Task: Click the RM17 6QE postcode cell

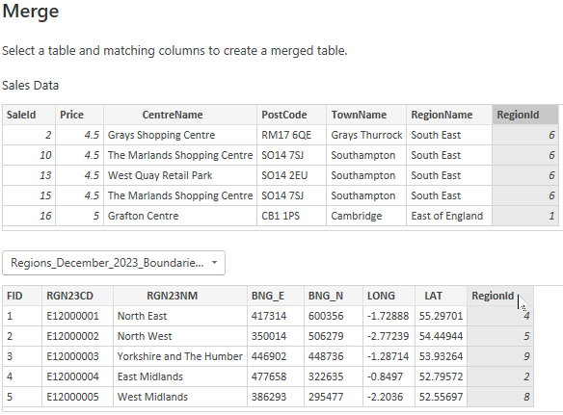Action: (291, 135)
